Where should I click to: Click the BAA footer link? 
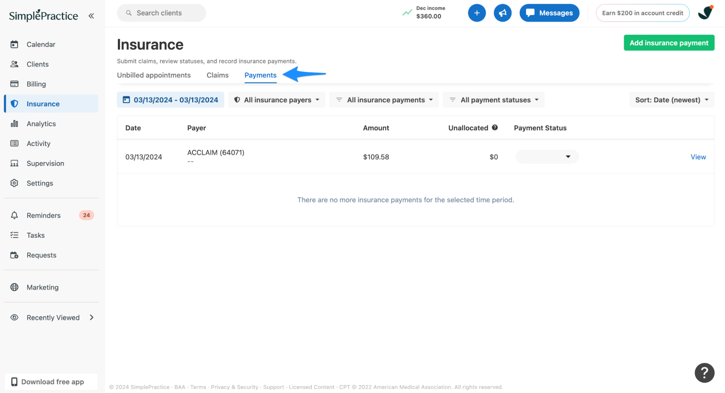click(x=180, y=387)
